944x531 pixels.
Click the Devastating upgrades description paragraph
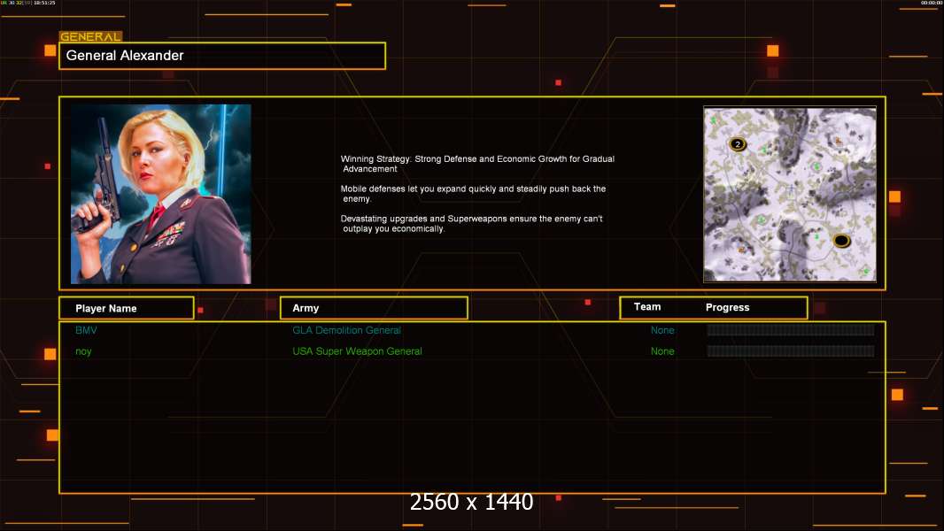pos(471,224)
